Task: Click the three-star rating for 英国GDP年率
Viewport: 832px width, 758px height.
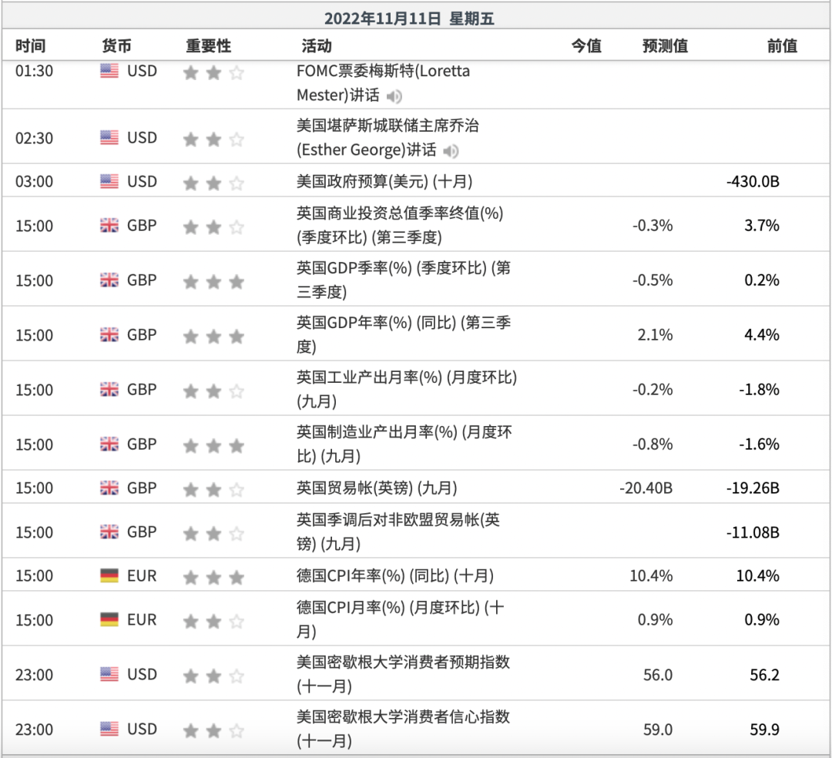Action: (213, 337)
